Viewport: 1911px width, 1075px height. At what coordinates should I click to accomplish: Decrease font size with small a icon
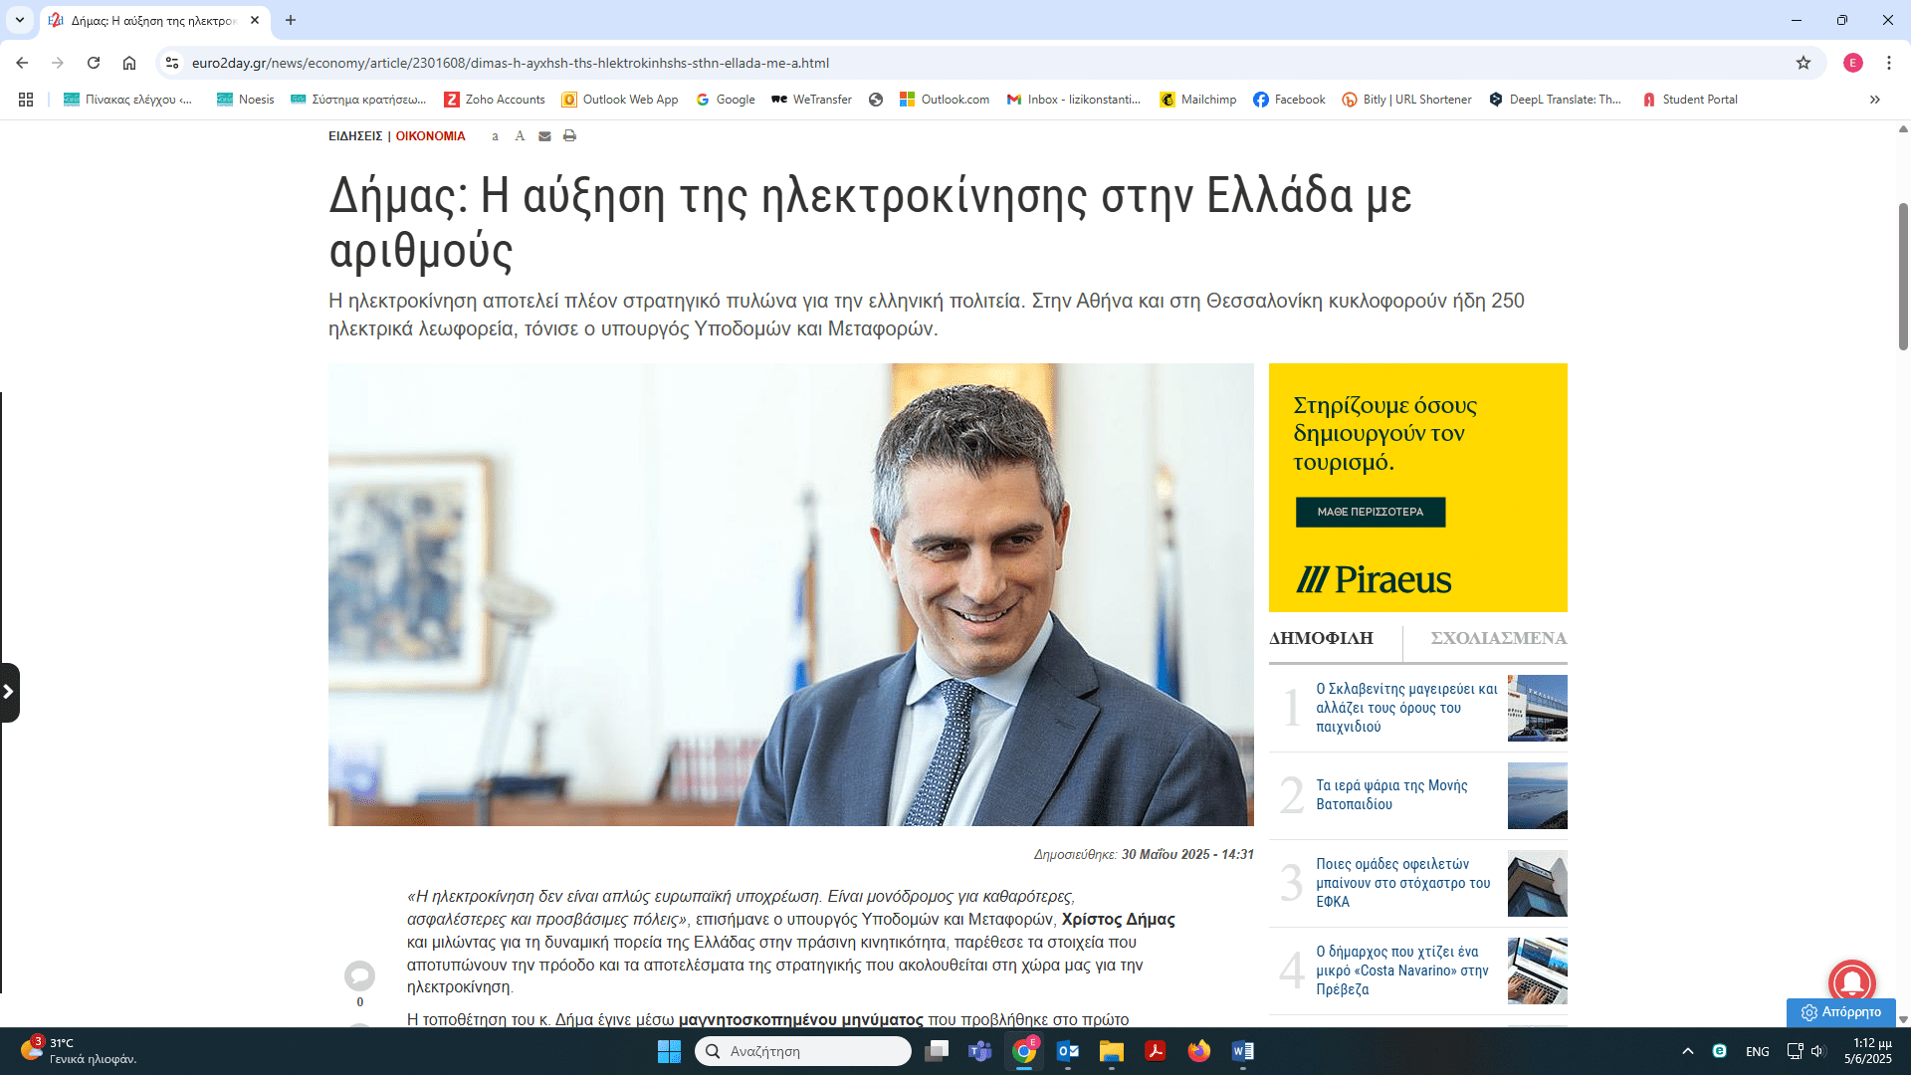[495, 136]
